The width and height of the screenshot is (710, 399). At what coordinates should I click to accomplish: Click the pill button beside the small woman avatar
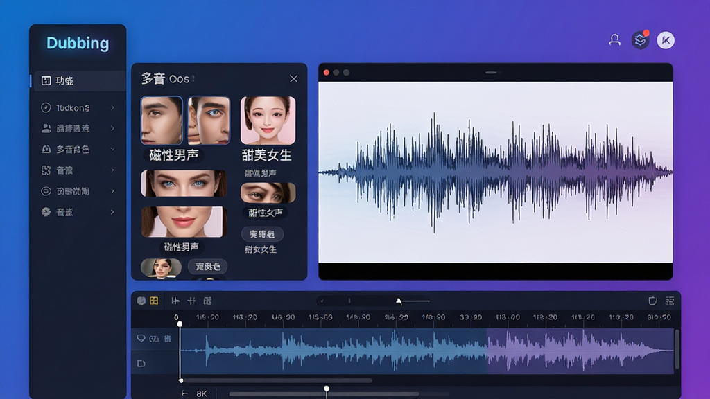(x=207, y=267)
